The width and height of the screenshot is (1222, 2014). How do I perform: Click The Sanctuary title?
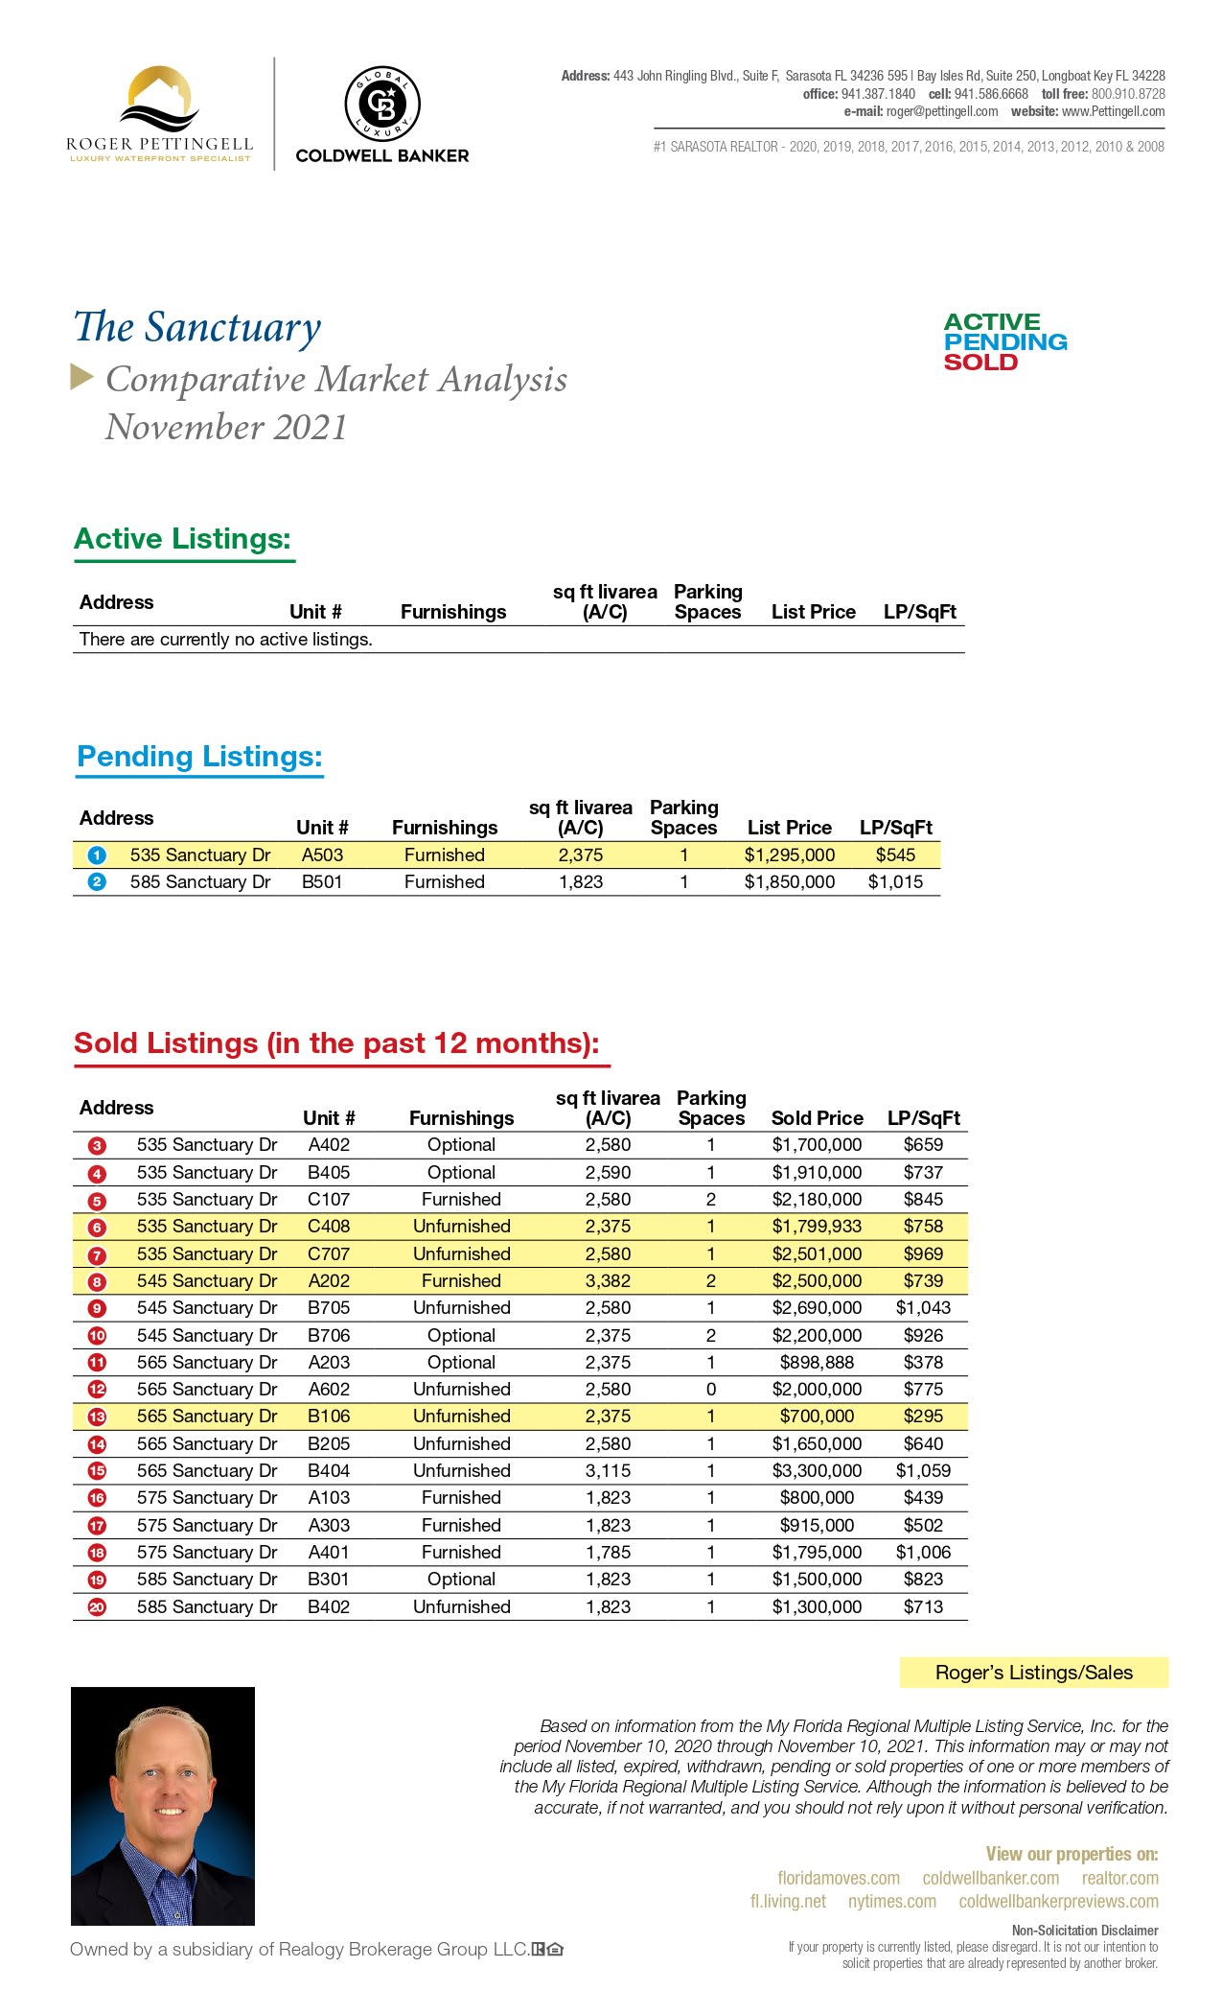pos(197,327)
